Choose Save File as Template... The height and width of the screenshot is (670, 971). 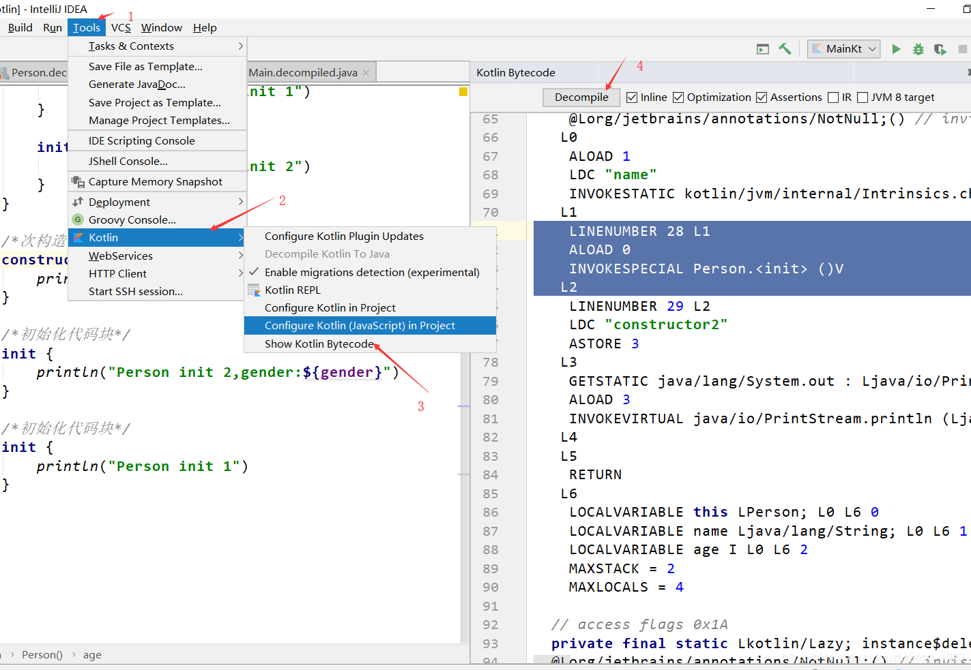[157, 67]
